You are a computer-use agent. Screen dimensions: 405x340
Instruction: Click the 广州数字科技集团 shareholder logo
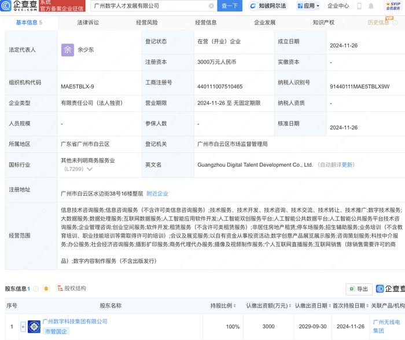point(34,327)
